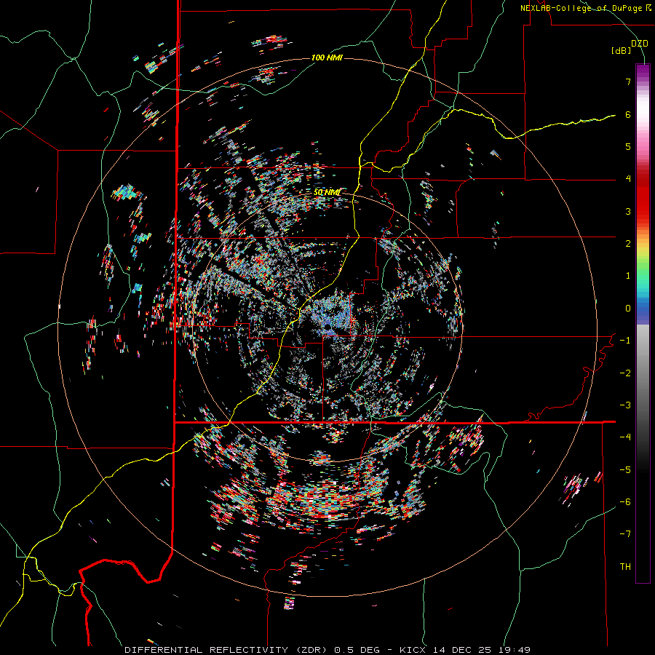Click DIFFERENTIAL REFLECTIVITY (ZDR) in the caption
Viewport: 655px width, 655px height.
pos(227,650)
